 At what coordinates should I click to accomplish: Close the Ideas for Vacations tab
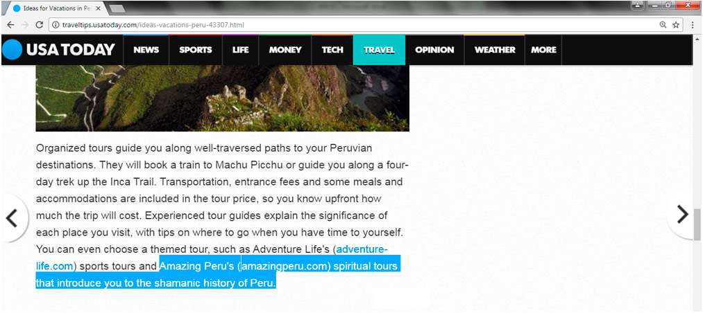(x=98, y=8)
